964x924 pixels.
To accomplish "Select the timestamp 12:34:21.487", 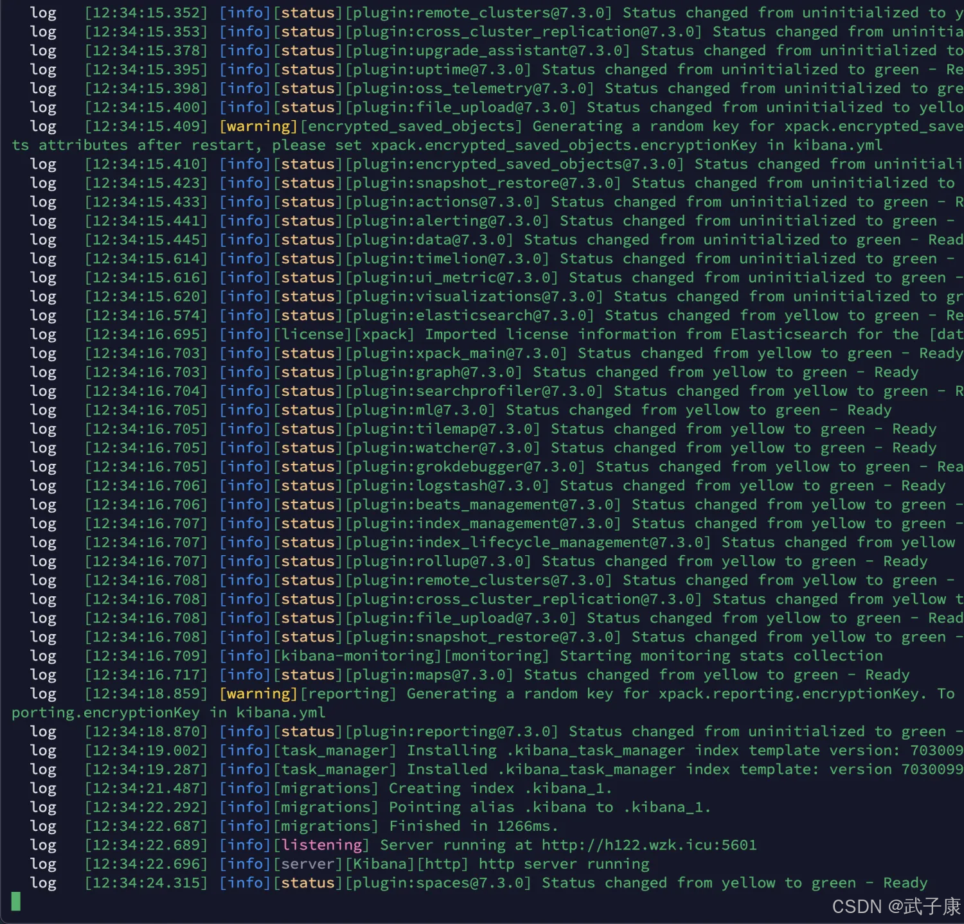I will 147,788.
